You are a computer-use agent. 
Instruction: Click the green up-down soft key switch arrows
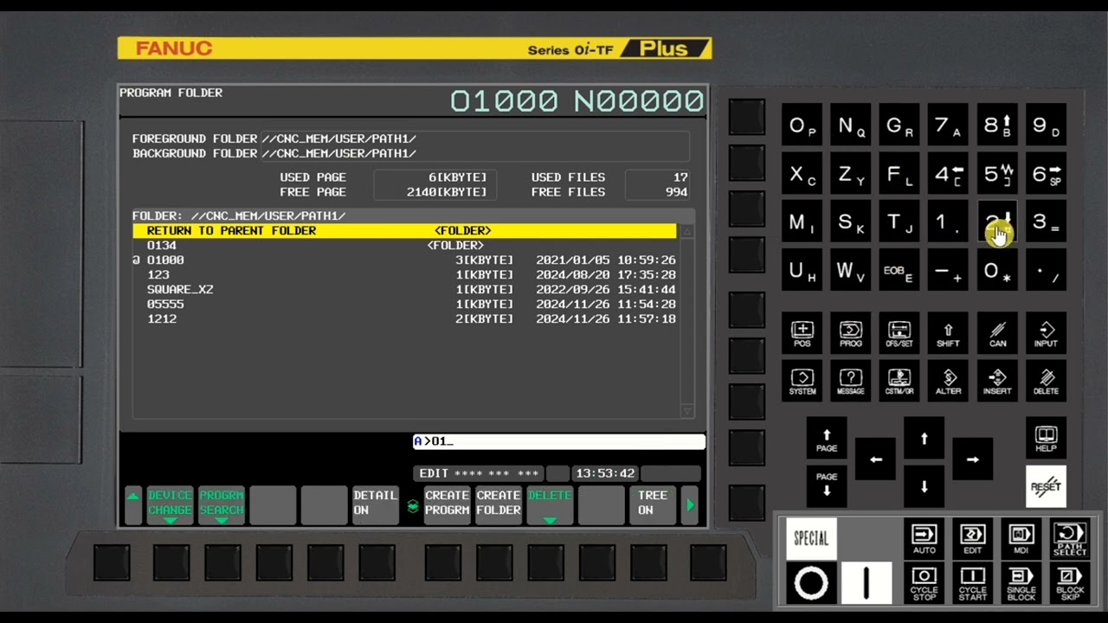412,505
